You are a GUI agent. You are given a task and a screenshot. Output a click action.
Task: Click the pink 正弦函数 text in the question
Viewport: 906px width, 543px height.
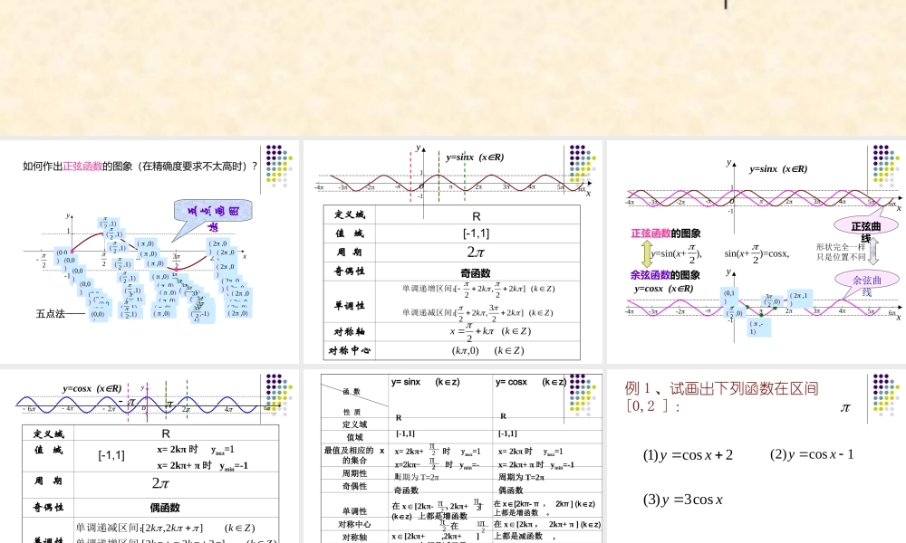tap(82, 167)
